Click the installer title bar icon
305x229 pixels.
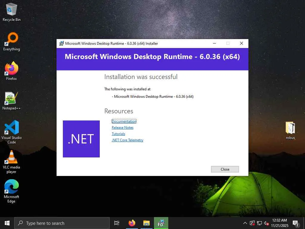(61, 44)
